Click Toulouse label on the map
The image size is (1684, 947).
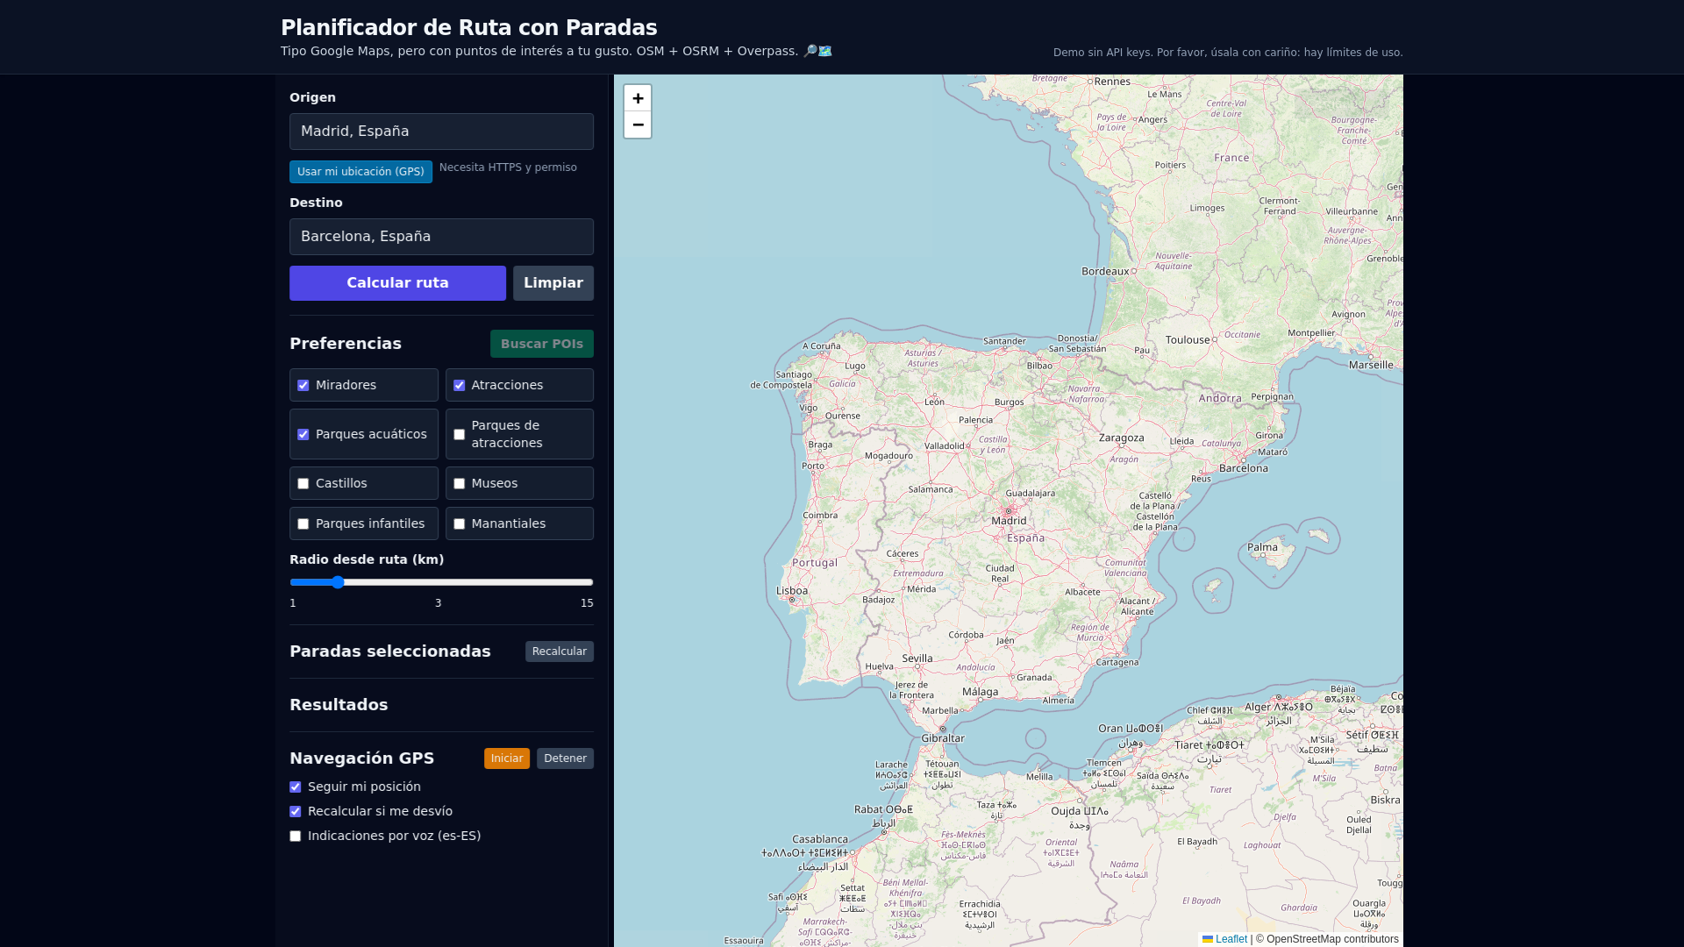pos(1188,340)
